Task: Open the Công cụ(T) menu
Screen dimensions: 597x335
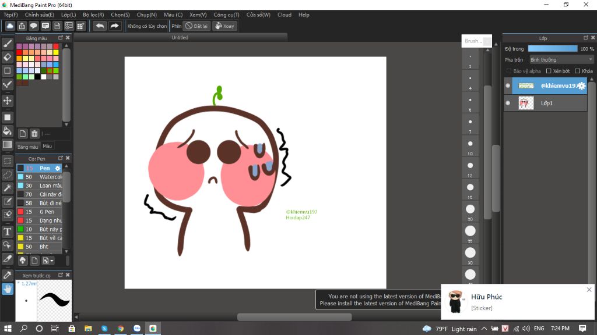Action: tap(226, 15)
